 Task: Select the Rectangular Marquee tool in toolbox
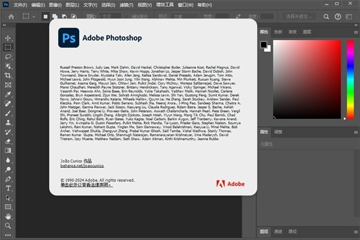click(8, 47)
